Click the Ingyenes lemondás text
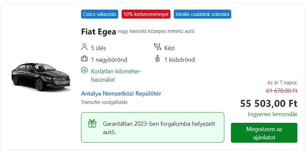 (x=273, y=114)
